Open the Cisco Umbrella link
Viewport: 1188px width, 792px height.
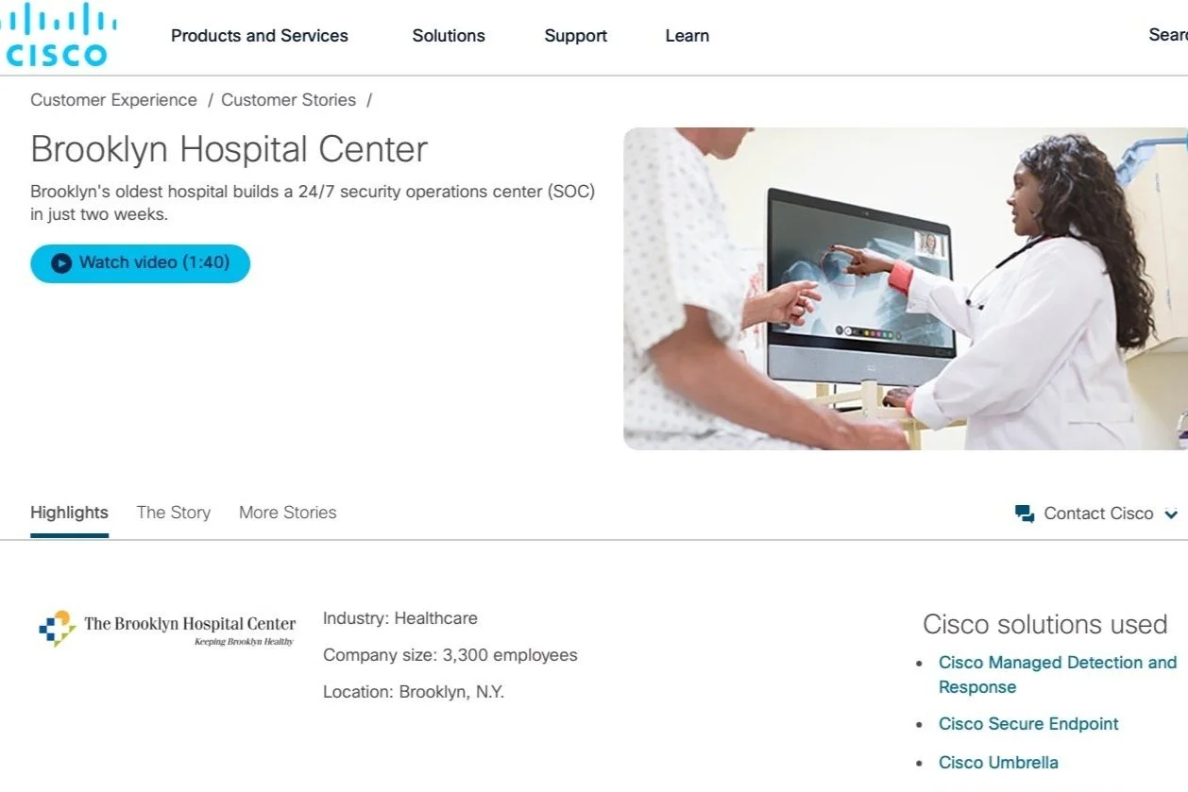coord(998,763)
